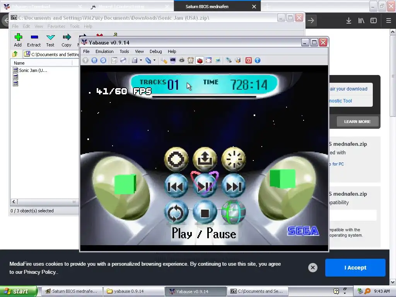Reset emulation using the Yabause toolbar icon
Viewport: 396px width, 297px height.
pyautogui.click(x=103, y=60)
